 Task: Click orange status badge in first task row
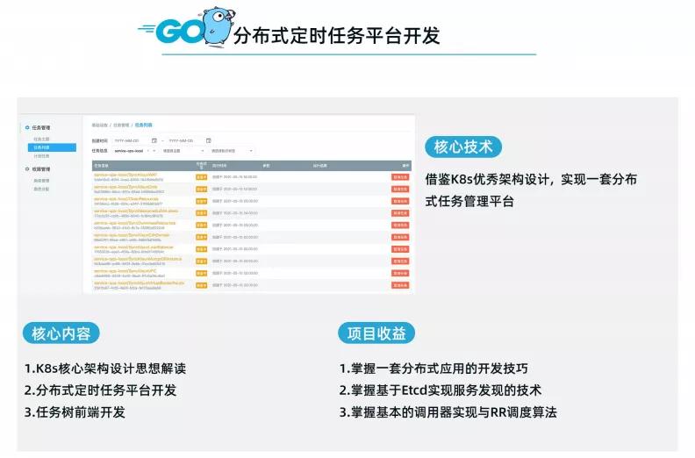click(x=201, y=176)
